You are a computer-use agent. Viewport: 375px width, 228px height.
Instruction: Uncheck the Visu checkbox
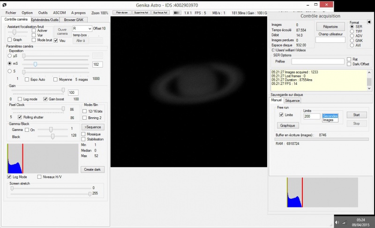(x=56, y=40)
